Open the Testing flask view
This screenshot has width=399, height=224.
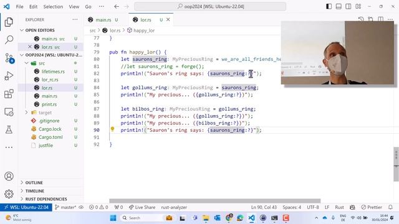[9, 130]
